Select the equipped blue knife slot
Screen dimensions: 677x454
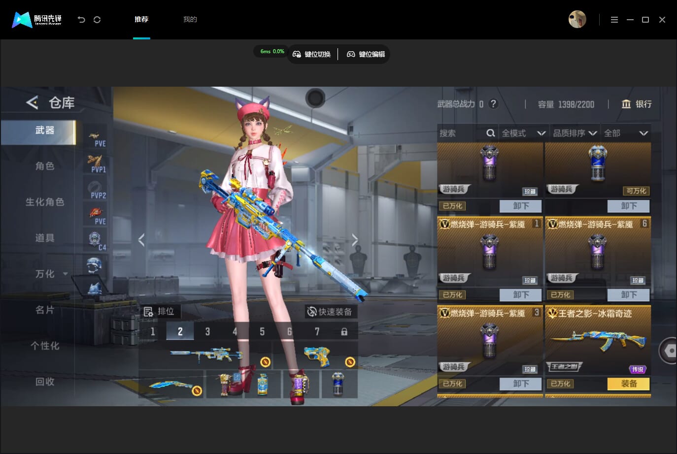coord(171,384)
